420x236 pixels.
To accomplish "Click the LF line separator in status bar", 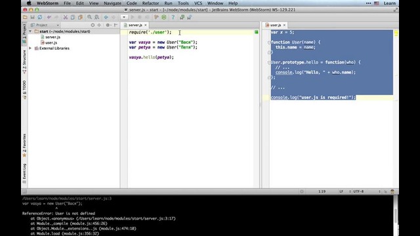I will coord(341,191).
